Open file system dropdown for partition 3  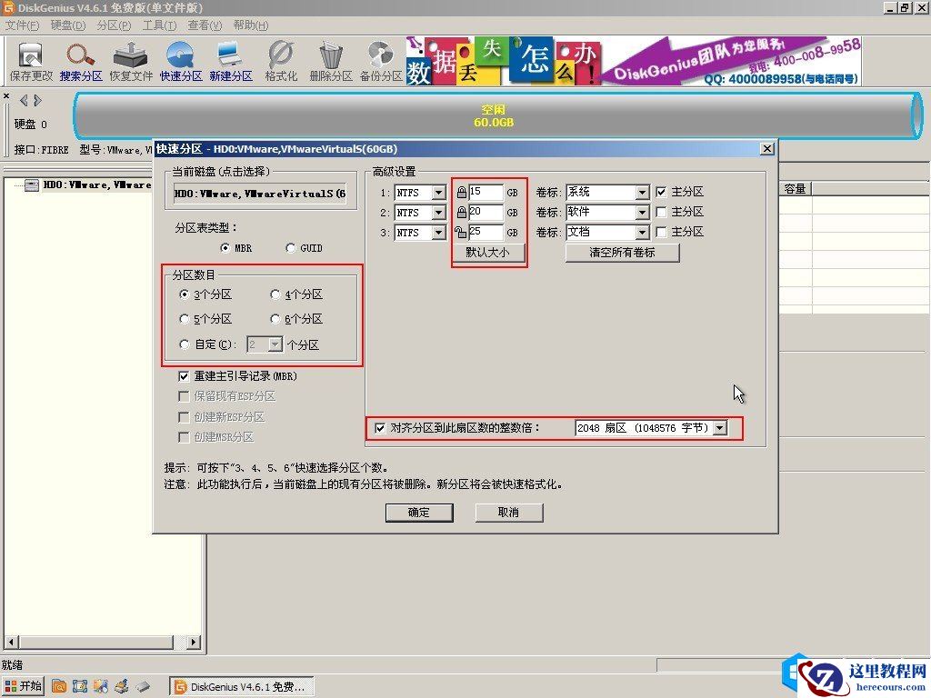pyautogui.click(x=438, y=233)
